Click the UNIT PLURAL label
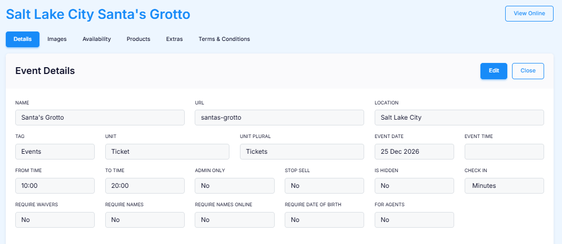Screen dimensions: 562x244 coord(255,136)
